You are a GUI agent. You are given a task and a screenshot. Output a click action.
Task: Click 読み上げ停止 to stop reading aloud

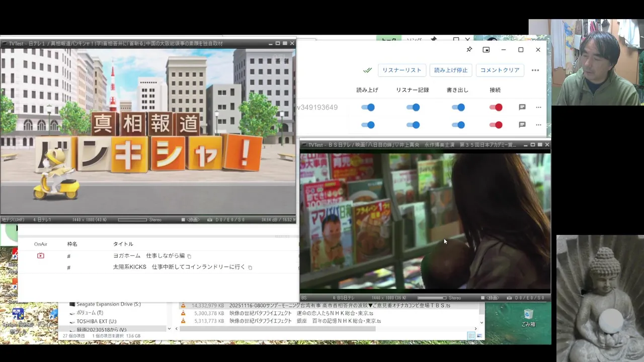450,70
